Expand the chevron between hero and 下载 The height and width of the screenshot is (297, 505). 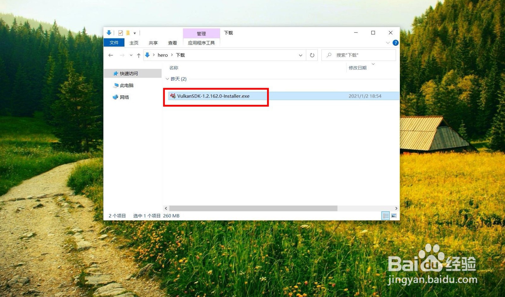172,55
